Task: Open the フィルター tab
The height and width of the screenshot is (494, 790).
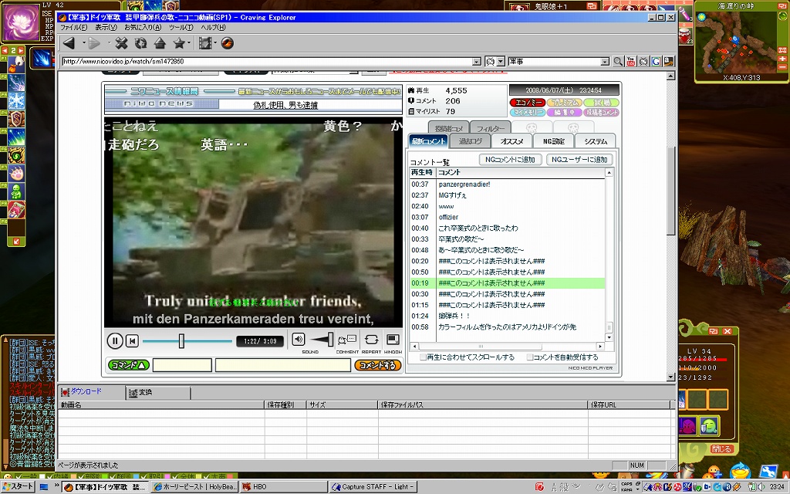Action: pyautogui.click(x=491, y=129)
